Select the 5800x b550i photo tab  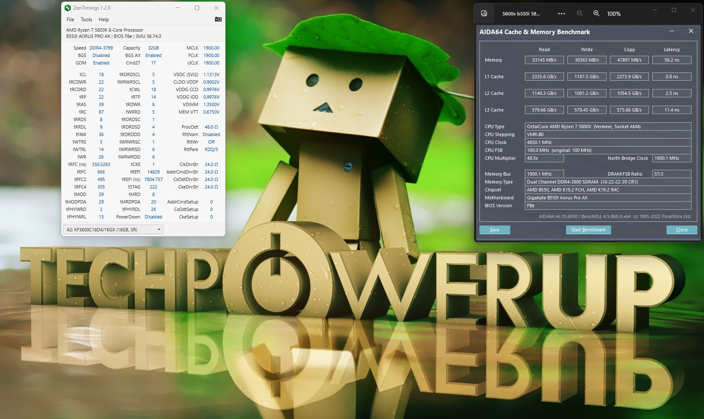[x=521, y=14]
